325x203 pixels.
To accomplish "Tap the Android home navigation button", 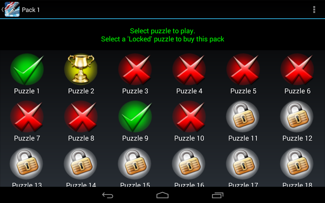I will 162,195.
